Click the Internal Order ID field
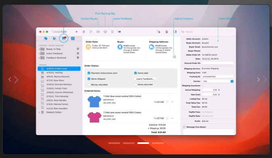Screen dimensions: 272x158 point(218,63)
